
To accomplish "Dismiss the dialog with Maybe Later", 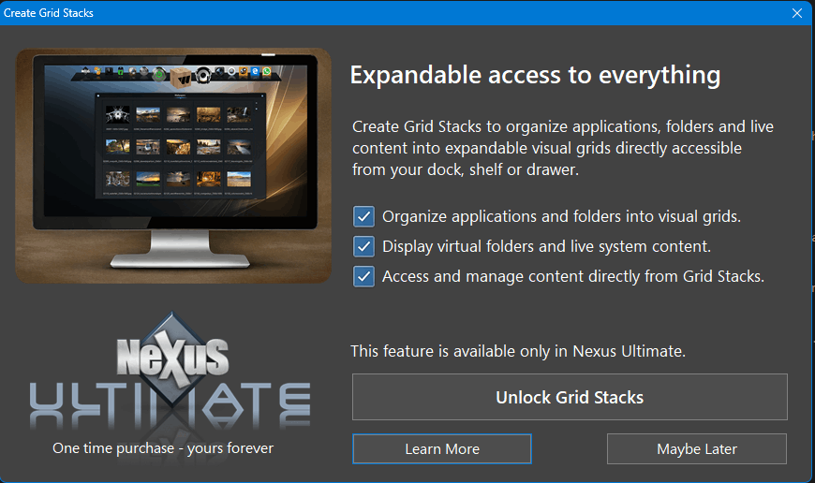I will [696, 449].
